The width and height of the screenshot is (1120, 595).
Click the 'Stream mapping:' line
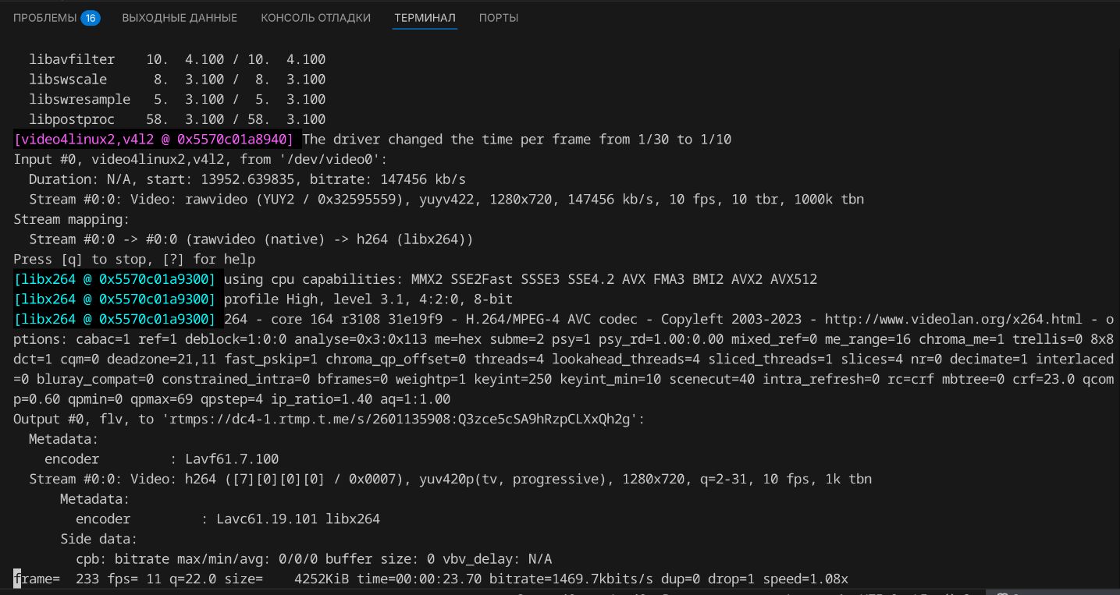click(72, 219)
